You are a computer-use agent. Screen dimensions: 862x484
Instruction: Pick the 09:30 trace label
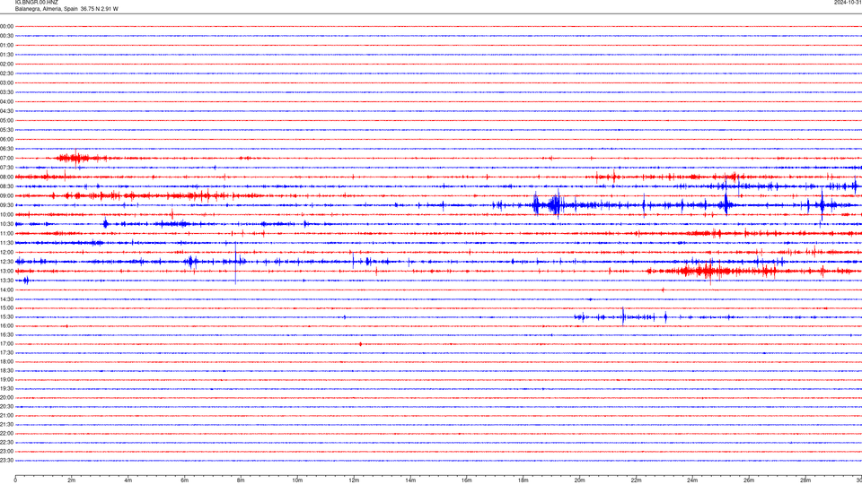(x=6, y=205)
